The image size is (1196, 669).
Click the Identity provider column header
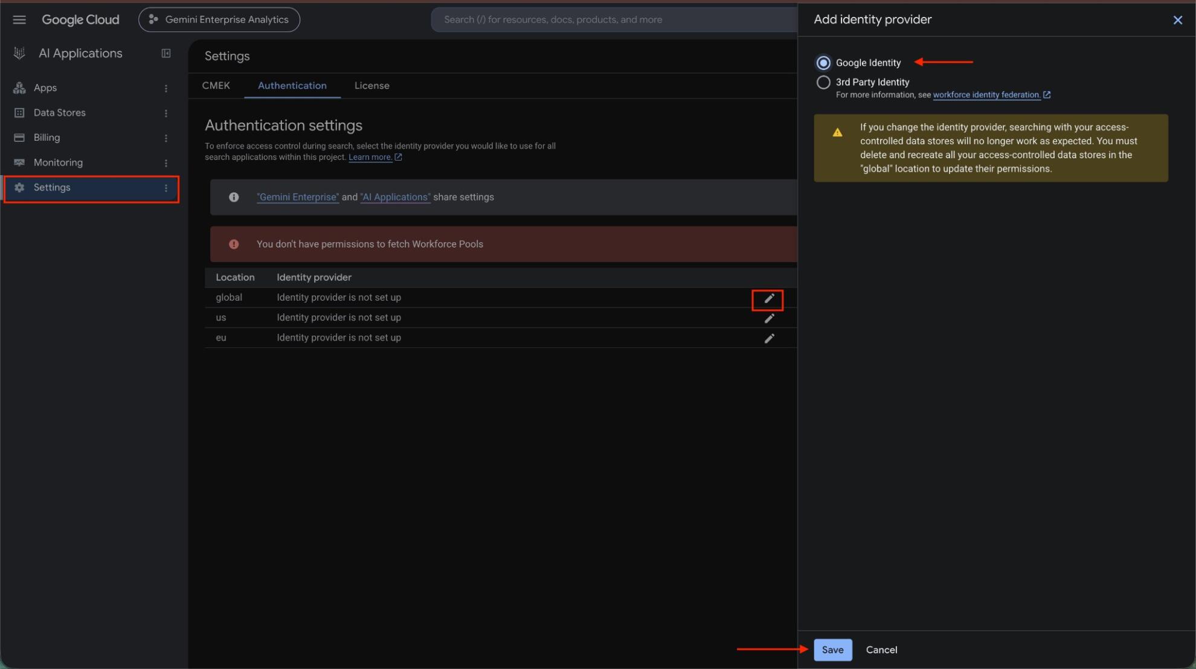(x=314, y=278)
